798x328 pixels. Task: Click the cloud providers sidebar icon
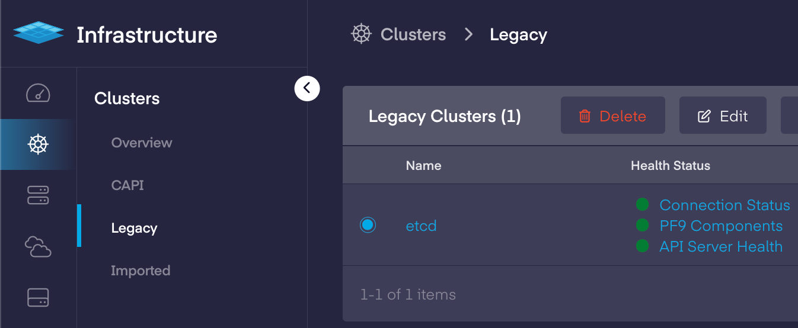(x=39, y=246)
